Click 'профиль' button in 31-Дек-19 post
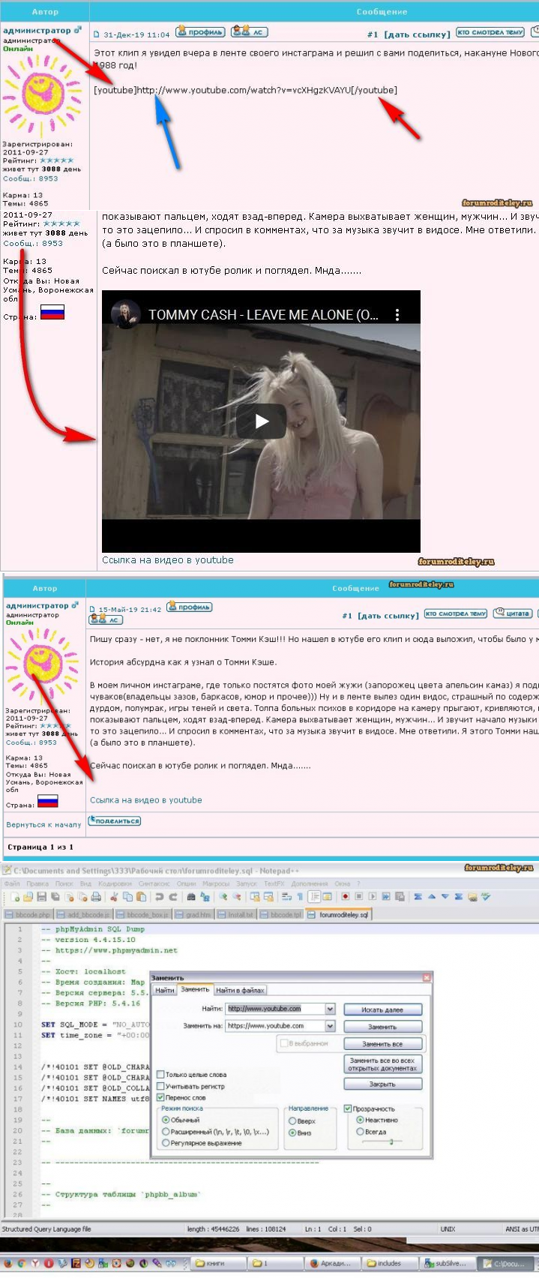Viewport: 539px width, 1278px height. 200,31
